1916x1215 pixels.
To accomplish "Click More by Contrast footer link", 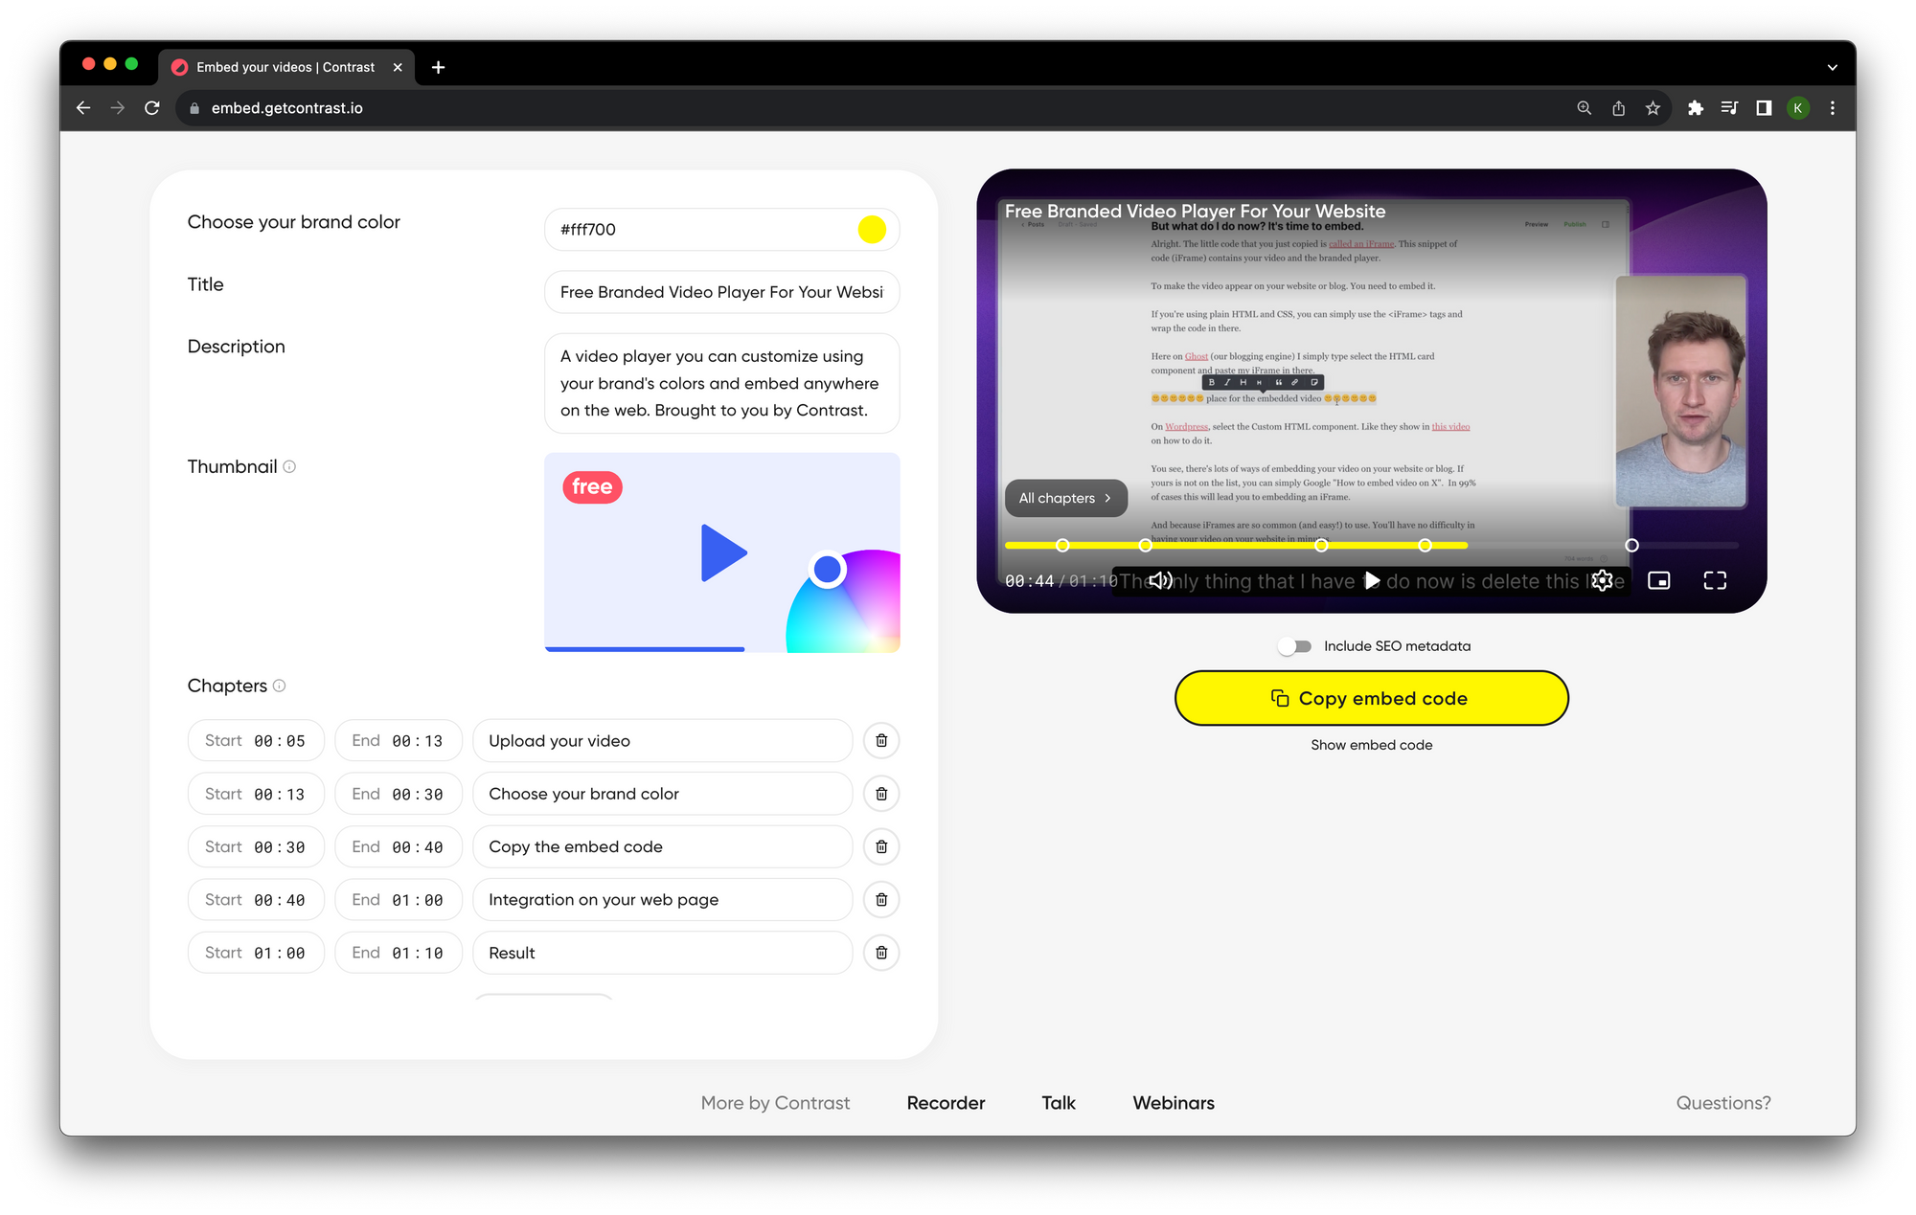I will coord(775,1102).
